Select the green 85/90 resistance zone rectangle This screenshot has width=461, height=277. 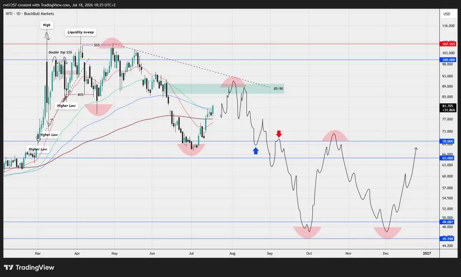225,89
